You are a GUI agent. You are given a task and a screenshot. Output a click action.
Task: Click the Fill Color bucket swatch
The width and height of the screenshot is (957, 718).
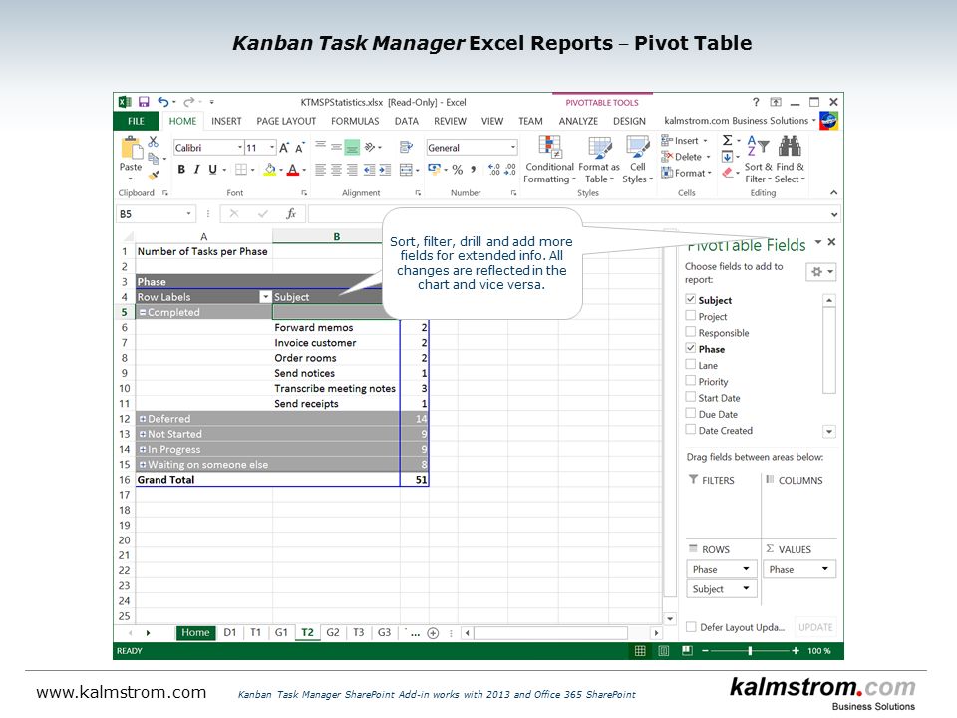click(x=269, y=170)
